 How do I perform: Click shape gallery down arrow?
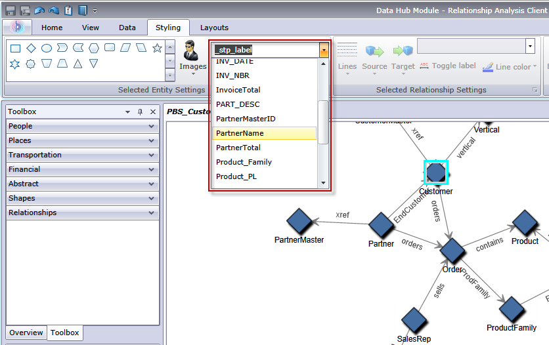coord(170,61)
